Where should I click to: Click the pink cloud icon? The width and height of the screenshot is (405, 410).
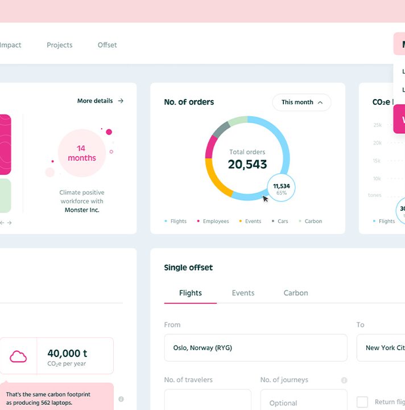[x=18, y=356]
